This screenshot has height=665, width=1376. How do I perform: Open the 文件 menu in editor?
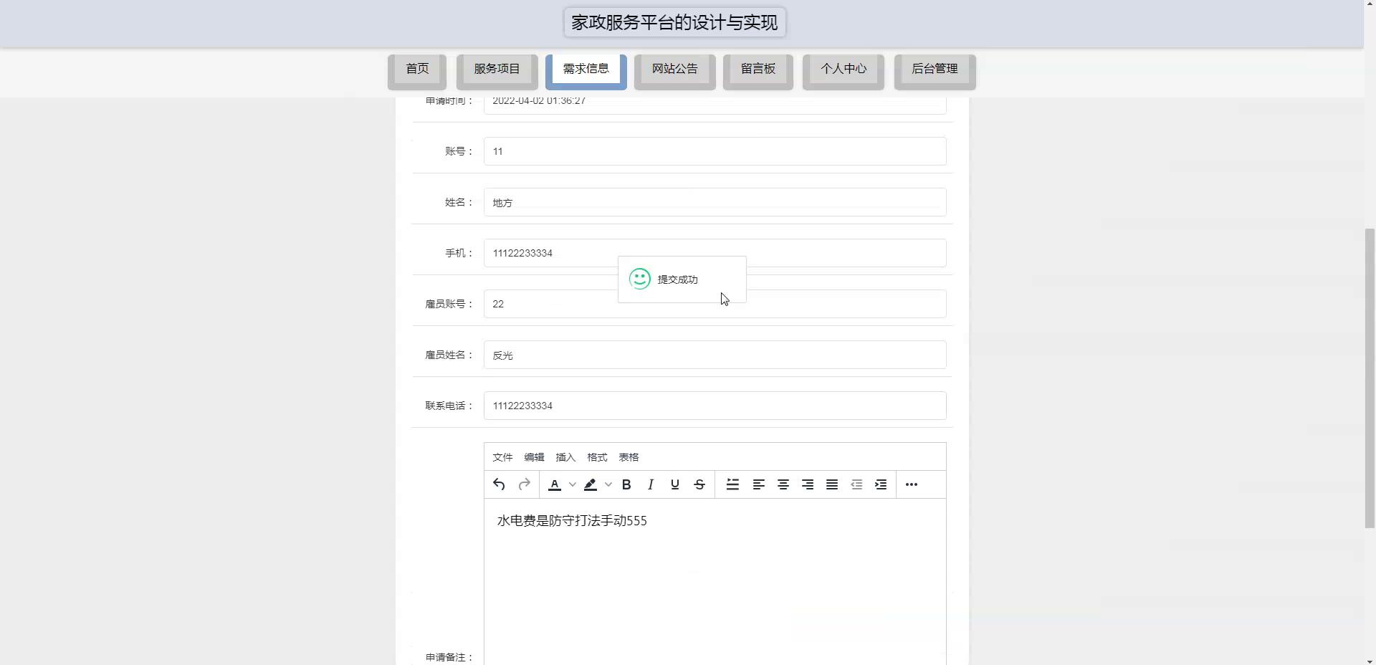[x=502, y=457]
